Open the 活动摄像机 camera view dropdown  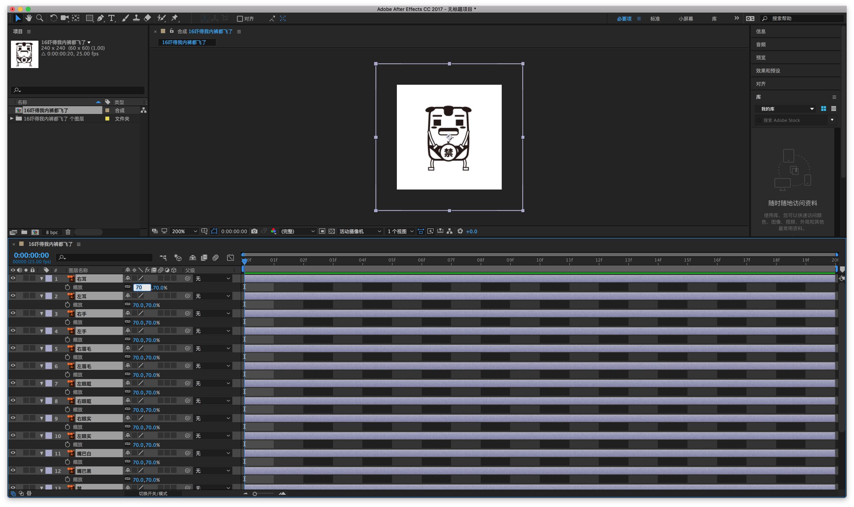360,231
